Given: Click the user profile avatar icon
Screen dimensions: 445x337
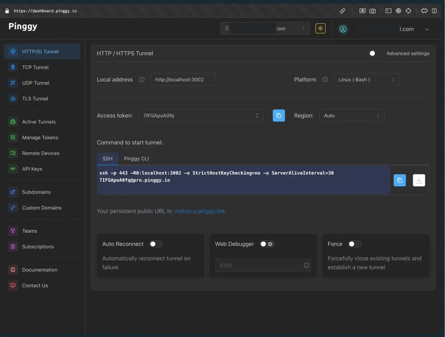Looking at the screenshot, I should coord(343,29).
